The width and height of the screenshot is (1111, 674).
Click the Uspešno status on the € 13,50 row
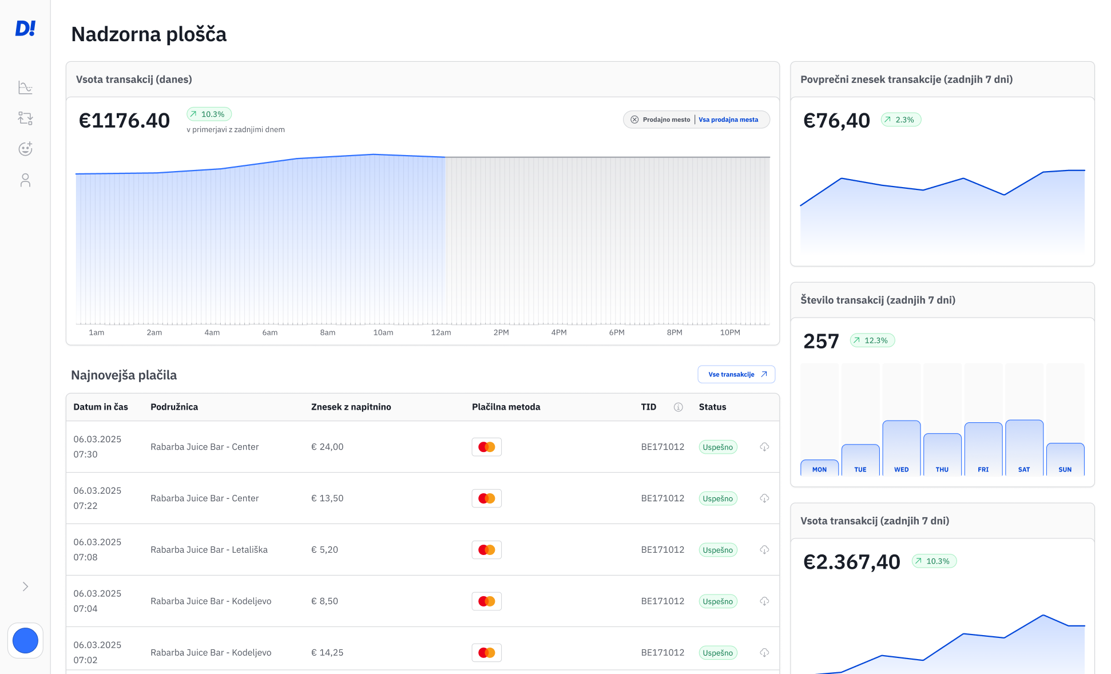coord(718,498)
